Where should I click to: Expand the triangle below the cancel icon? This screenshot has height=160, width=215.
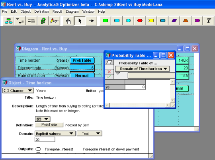pyautogui.click(x=118, y=73)
